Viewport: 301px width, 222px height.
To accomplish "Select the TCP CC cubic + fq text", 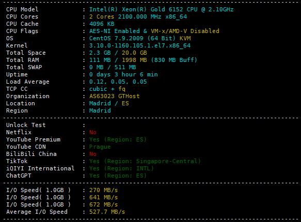I will (x=107, y=89).
